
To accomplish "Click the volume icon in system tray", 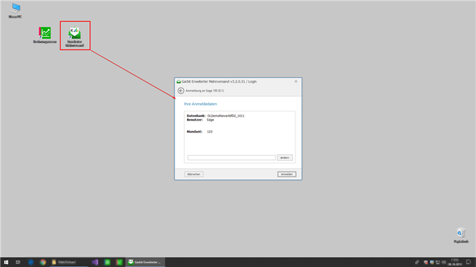I will 444,262.
